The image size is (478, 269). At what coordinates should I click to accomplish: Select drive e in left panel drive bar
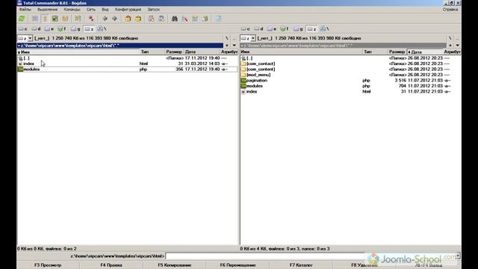[x=49, y=28]
